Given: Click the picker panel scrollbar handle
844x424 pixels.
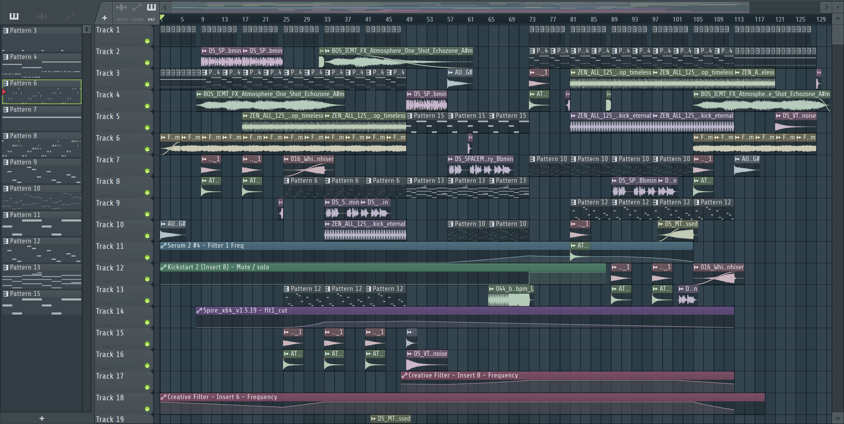Looking at the screenshot, I should pos(86,30).
